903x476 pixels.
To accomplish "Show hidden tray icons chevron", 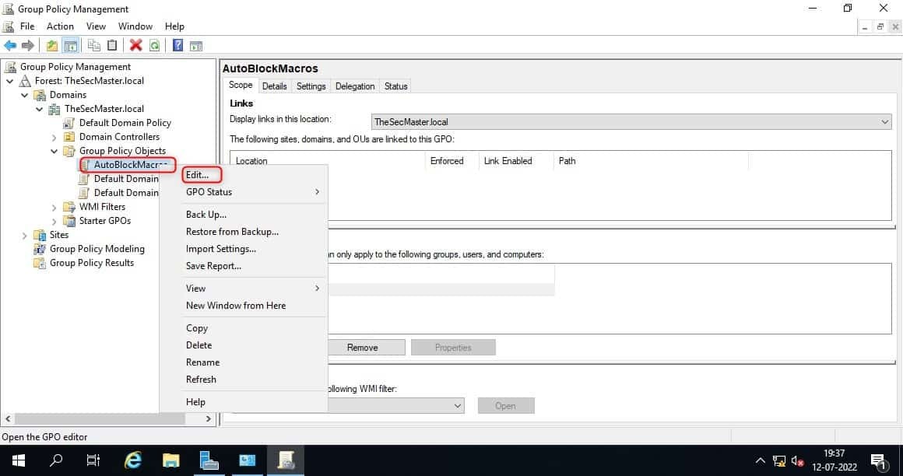I will coord(761,461).
